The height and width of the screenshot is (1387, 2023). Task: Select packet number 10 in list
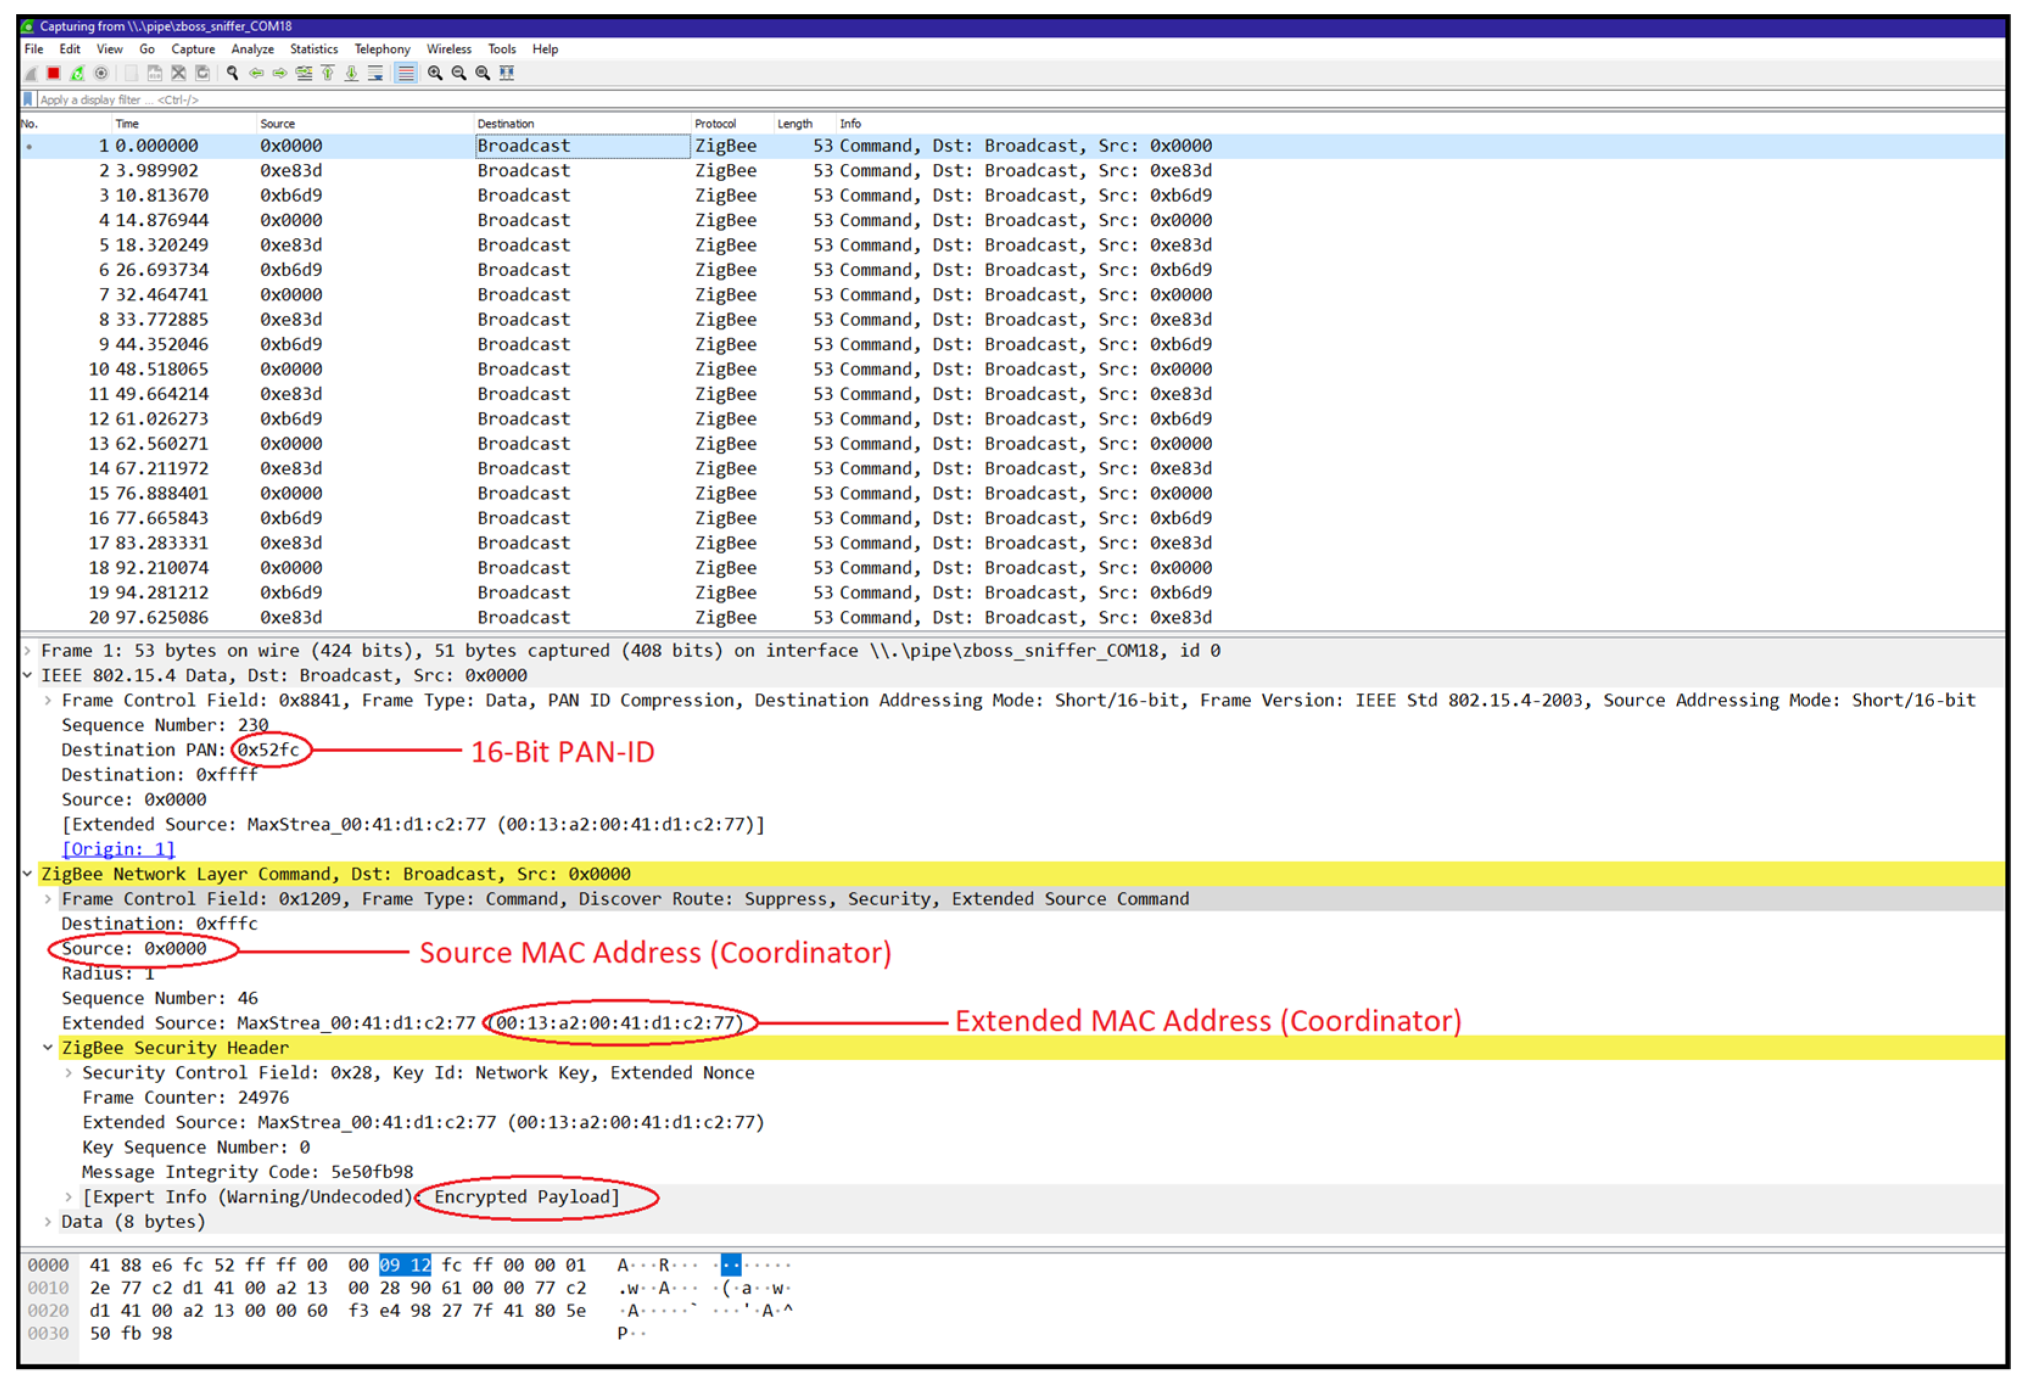point(522,369)
